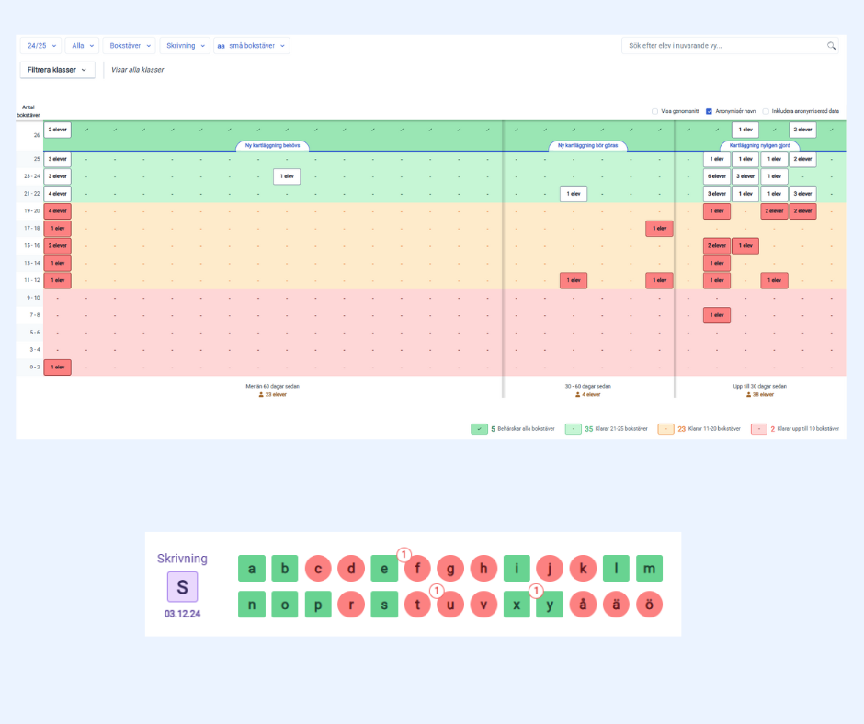This screenshot has height=724, width=864.
Task: Click the student search input field
Action: click(x=722, y=45)
